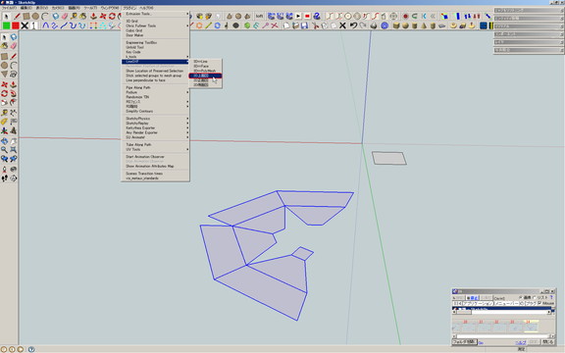Pick the Rectangle tool in top toolbar

(26, 17)
